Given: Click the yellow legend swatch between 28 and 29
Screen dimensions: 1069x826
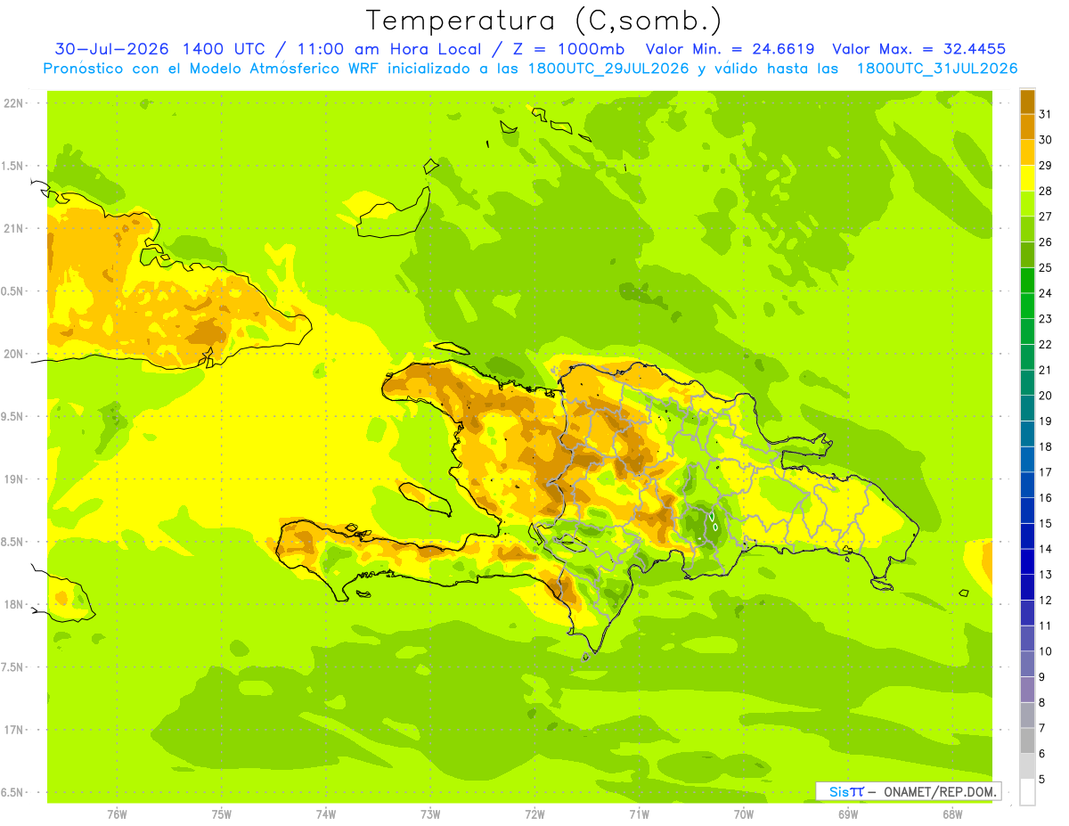Looking at the screenshot, I should point(1027,178).
